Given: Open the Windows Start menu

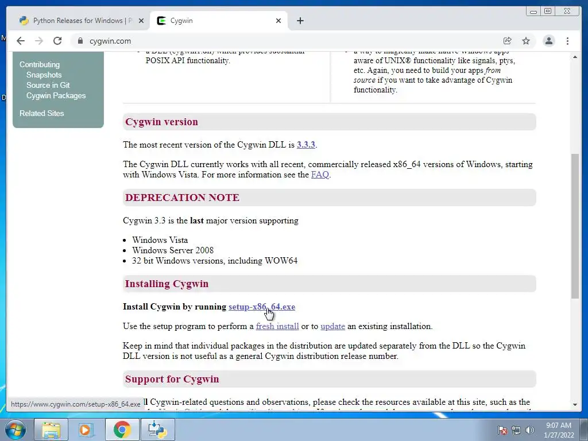Looking at the screenshot, I should 16,430.
